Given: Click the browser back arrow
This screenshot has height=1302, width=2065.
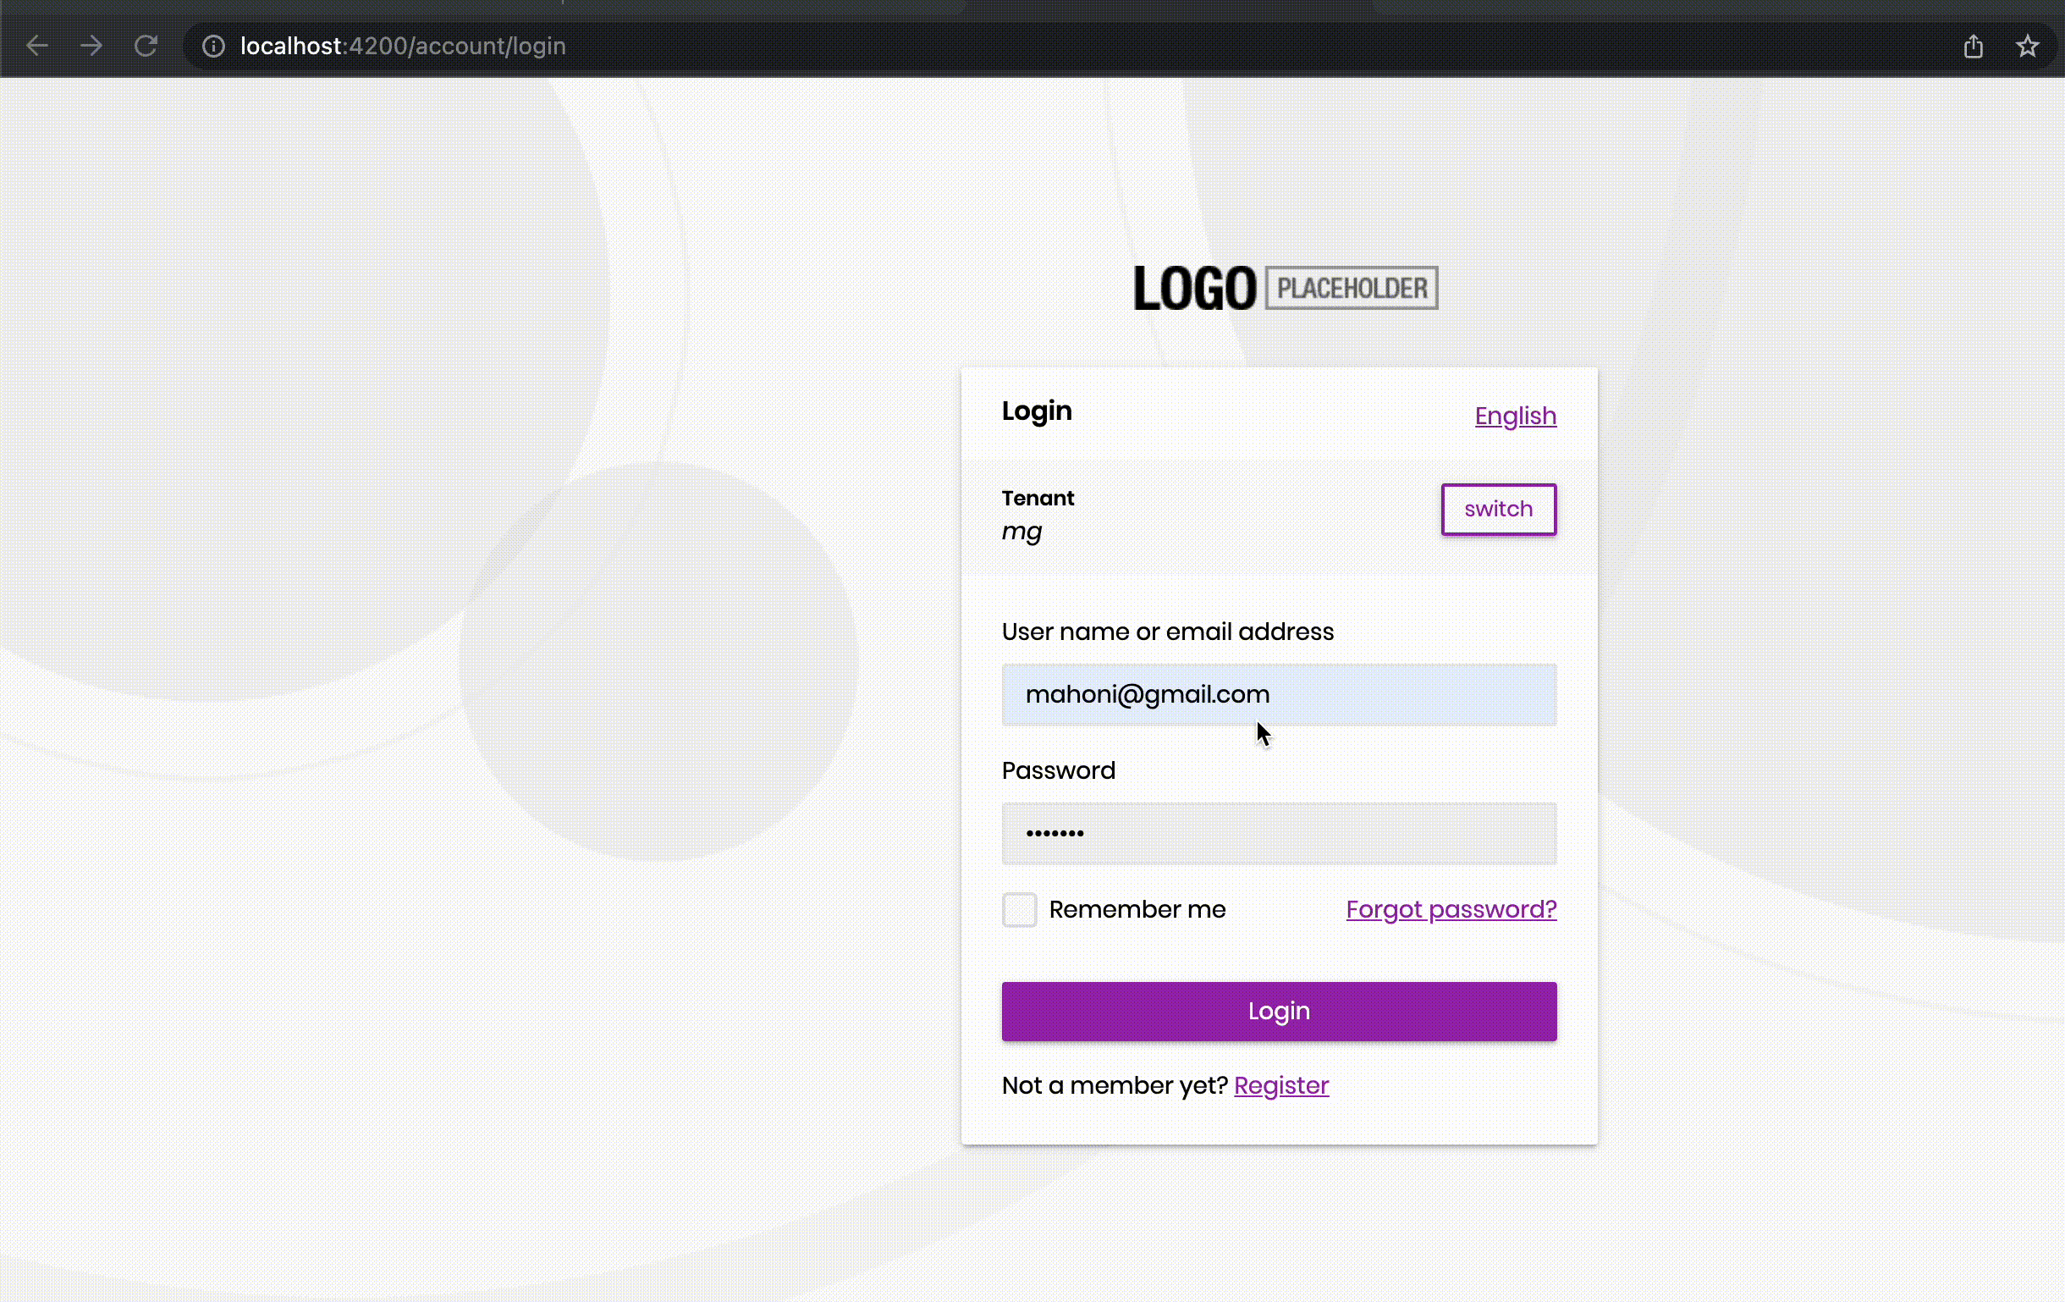Looking at the screenshot, I should click(37, 46).
